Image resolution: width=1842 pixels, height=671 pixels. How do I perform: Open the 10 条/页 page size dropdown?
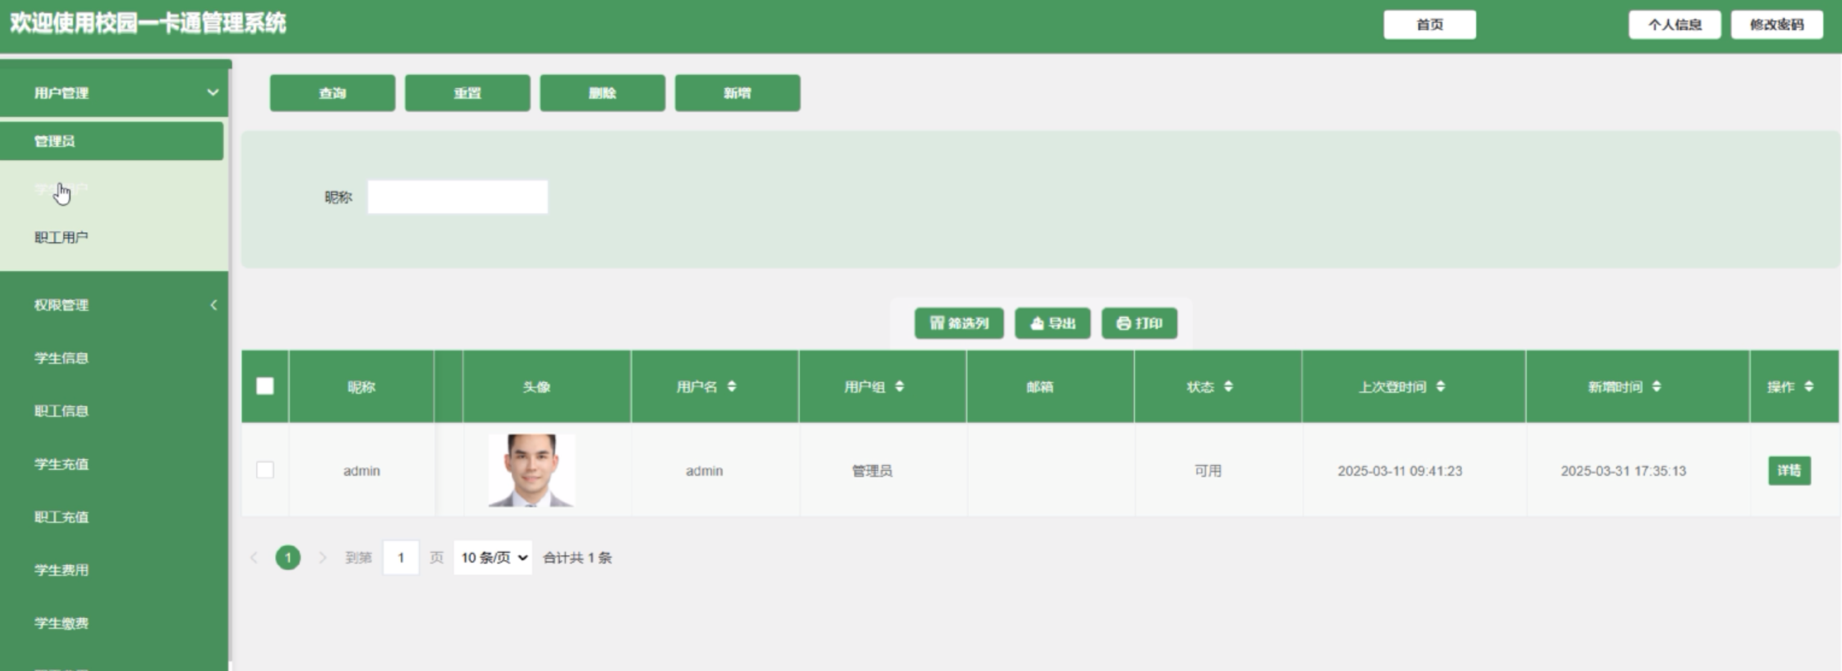492,557
